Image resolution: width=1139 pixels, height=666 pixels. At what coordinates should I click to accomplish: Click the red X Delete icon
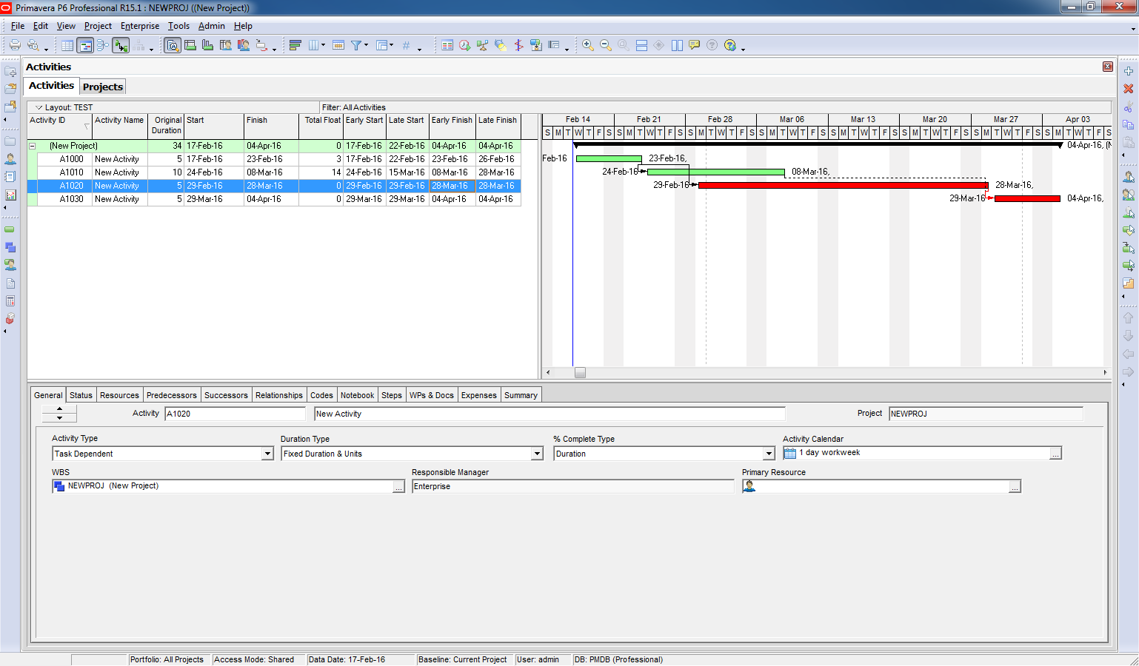[x=1128, y=88]
